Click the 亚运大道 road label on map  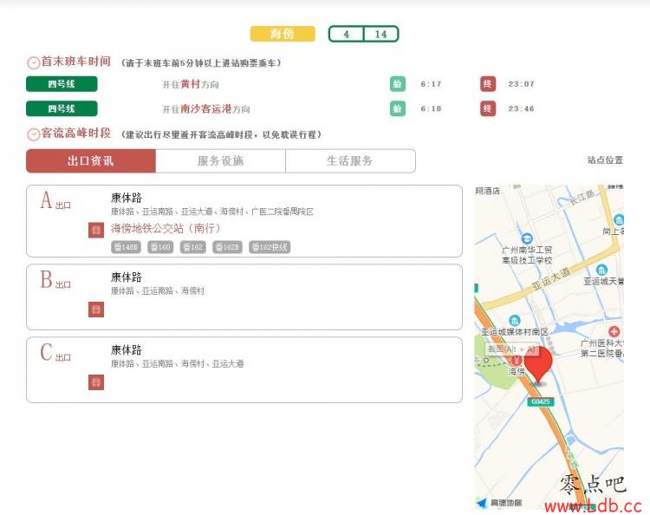tap(551, 279)
